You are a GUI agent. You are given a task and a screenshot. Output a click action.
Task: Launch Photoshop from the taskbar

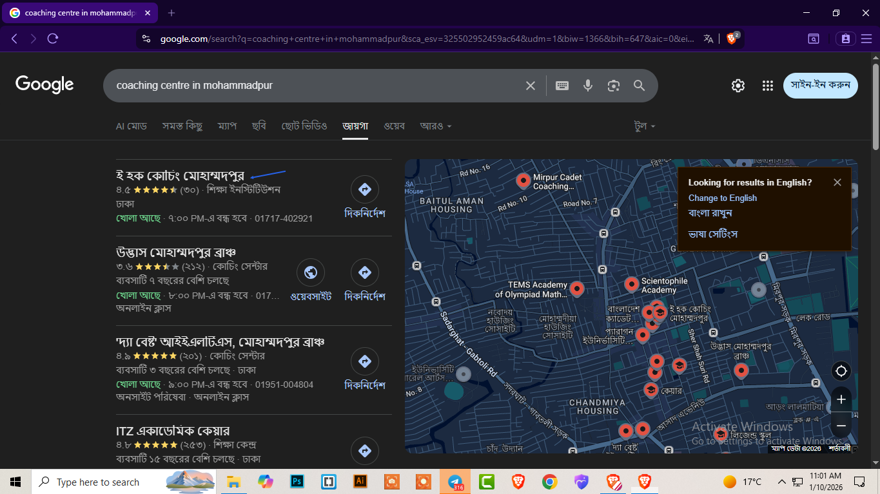point(297,481)
